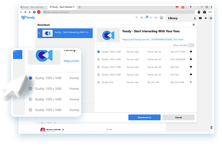222x146 pixels.
Task: Click the small Library icon after video
Action: 206,18
